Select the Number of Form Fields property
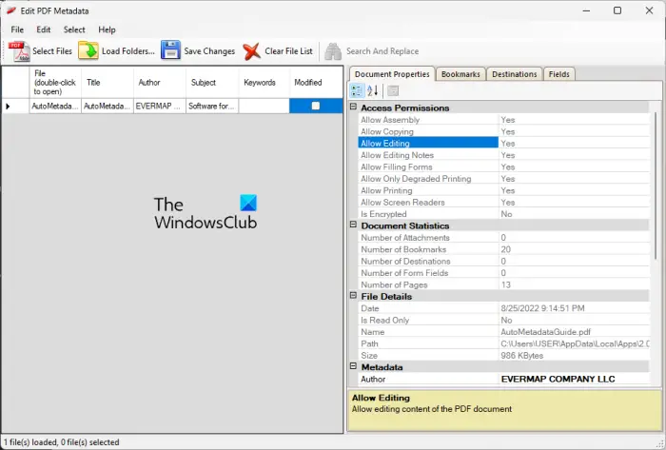Viewport: 666px width, 450px height. tap(503, 273)
